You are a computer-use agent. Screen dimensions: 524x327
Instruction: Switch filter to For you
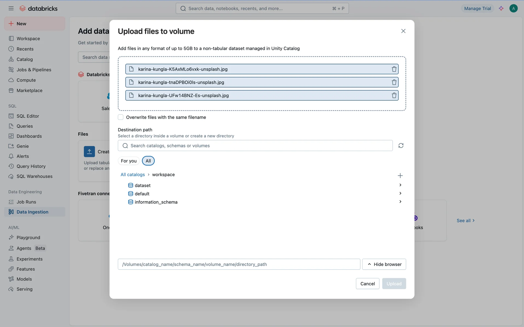click(x=129, y=161)
